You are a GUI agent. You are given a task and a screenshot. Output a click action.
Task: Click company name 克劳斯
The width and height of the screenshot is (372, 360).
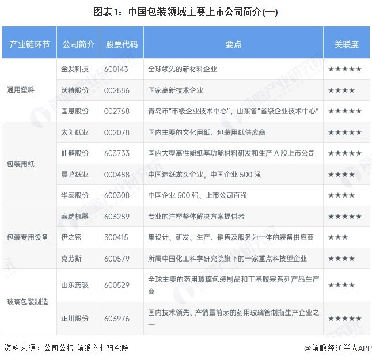pyautogui.click(x=71, y=259)
